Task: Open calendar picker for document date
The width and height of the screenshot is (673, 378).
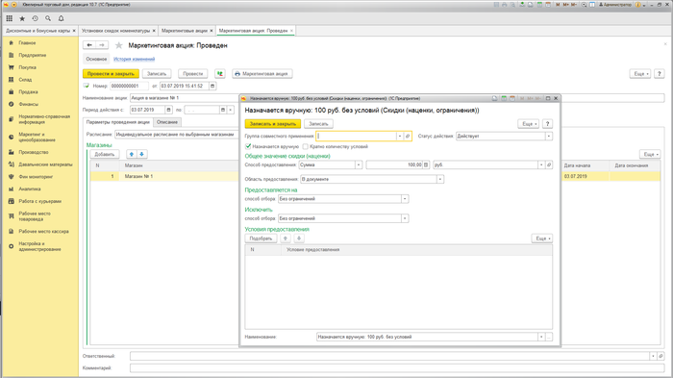Action: [x=212, y=86]
